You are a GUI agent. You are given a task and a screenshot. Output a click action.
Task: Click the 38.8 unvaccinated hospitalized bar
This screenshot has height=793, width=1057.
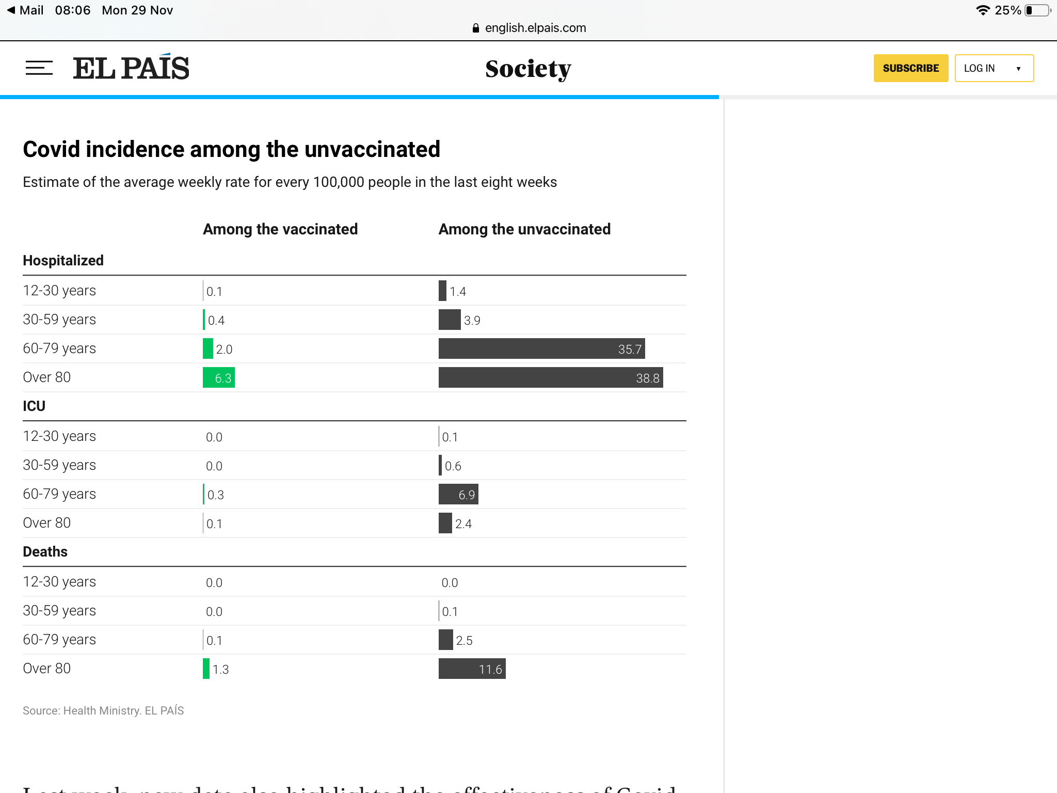[550, 377]
